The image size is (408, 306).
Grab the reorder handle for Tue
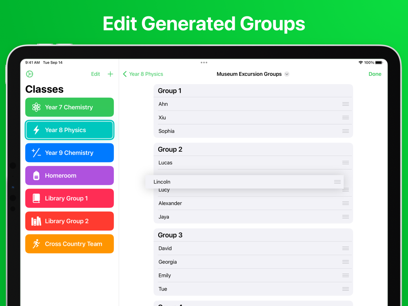(346, 289)
